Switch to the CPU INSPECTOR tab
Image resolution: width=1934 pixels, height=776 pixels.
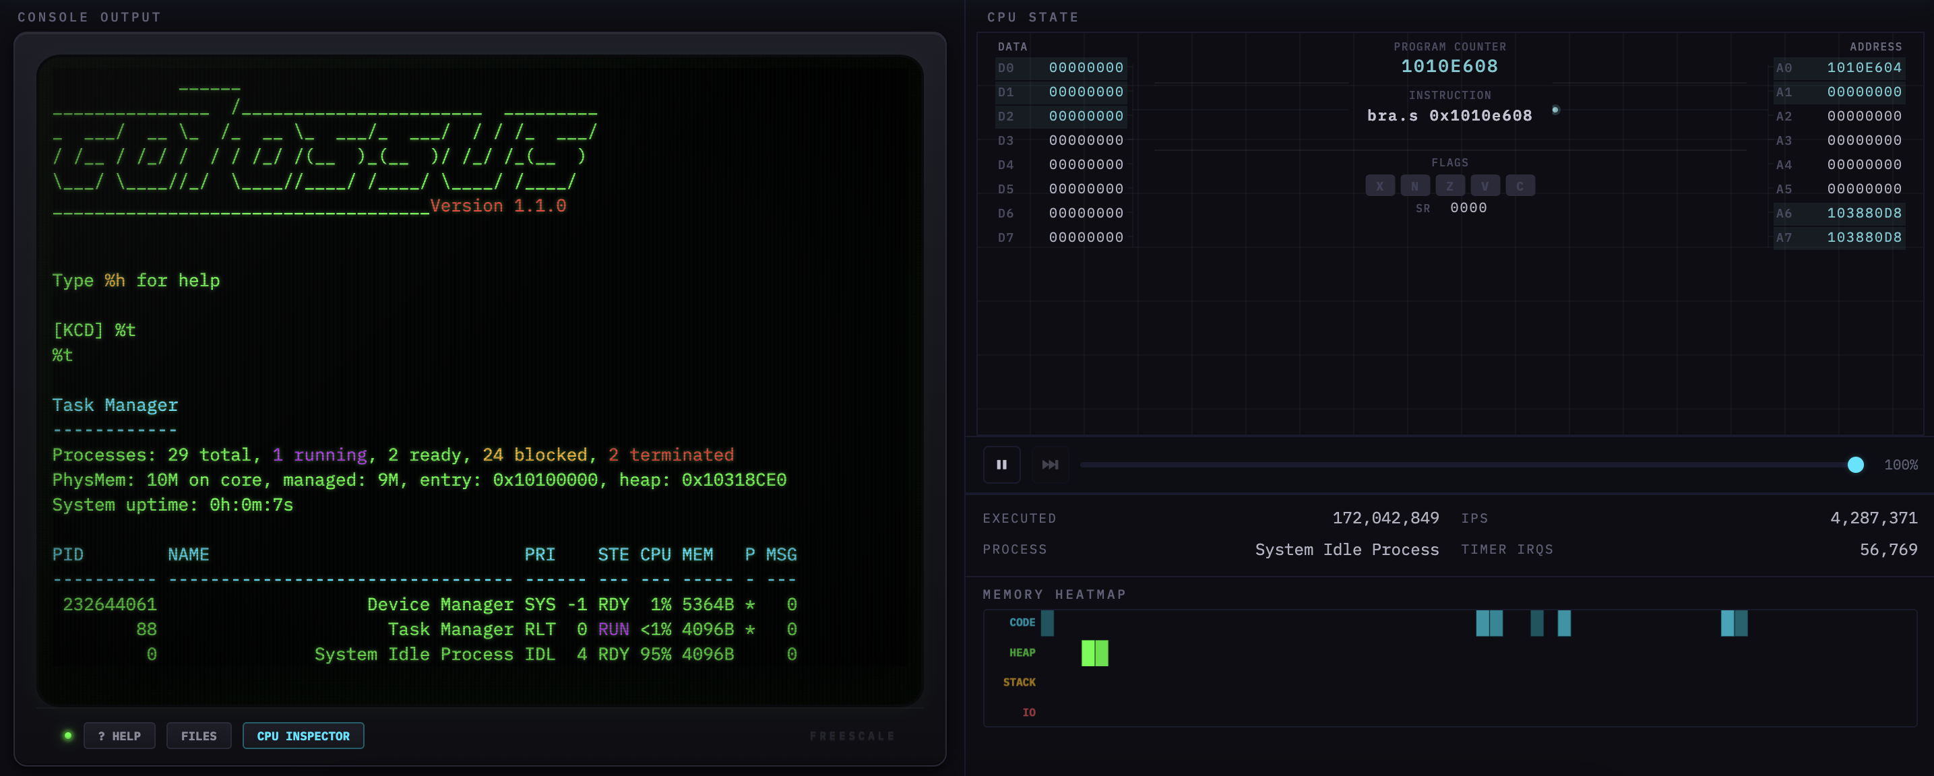[x=303, y=736]
